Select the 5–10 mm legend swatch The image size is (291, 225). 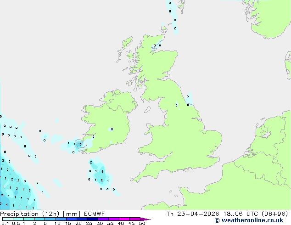click(x=50, y=219)
